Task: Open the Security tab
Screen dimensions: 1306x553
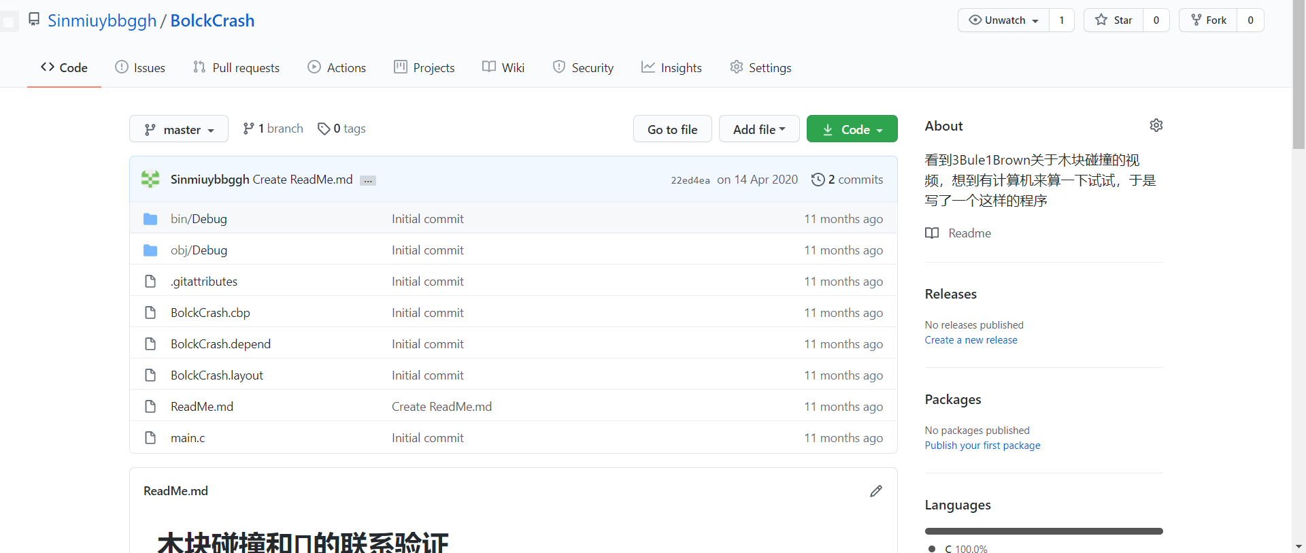Action: (x=583, y=67)
